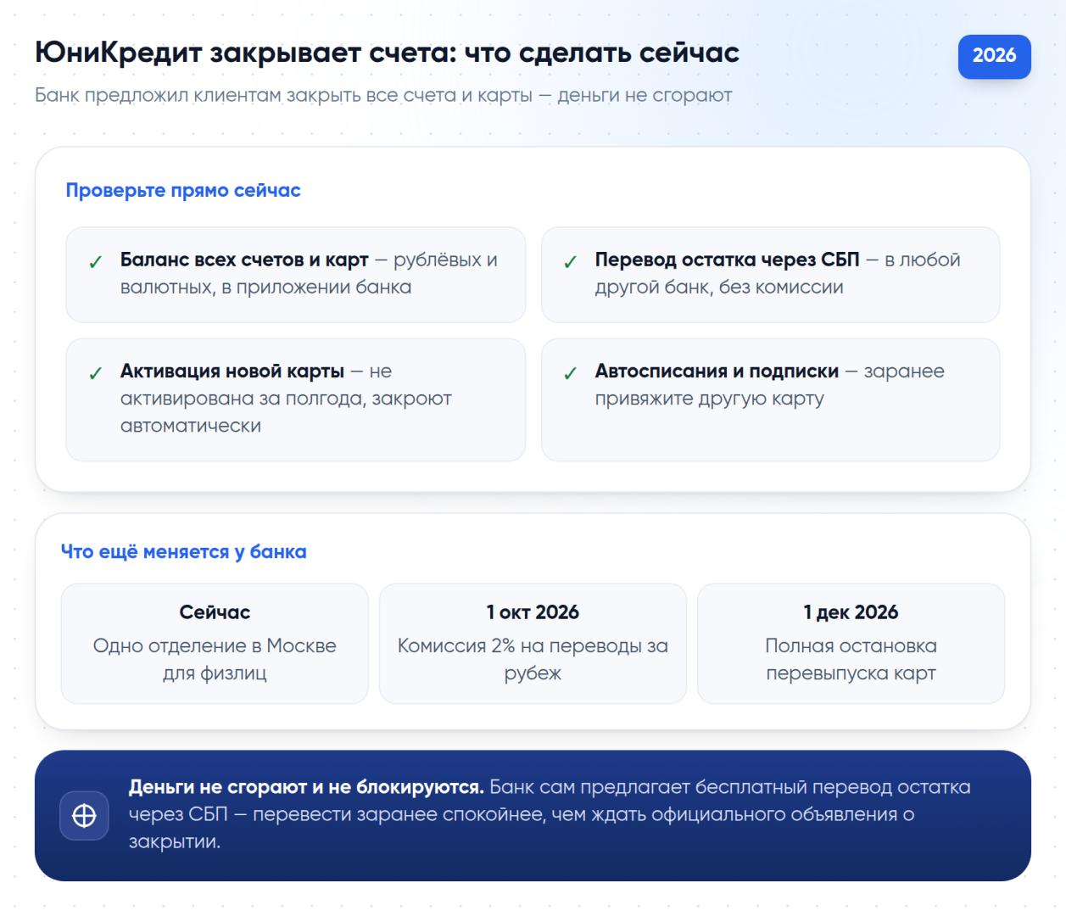Click the bold text 'Автосписания и подписки'

(717, 371)
